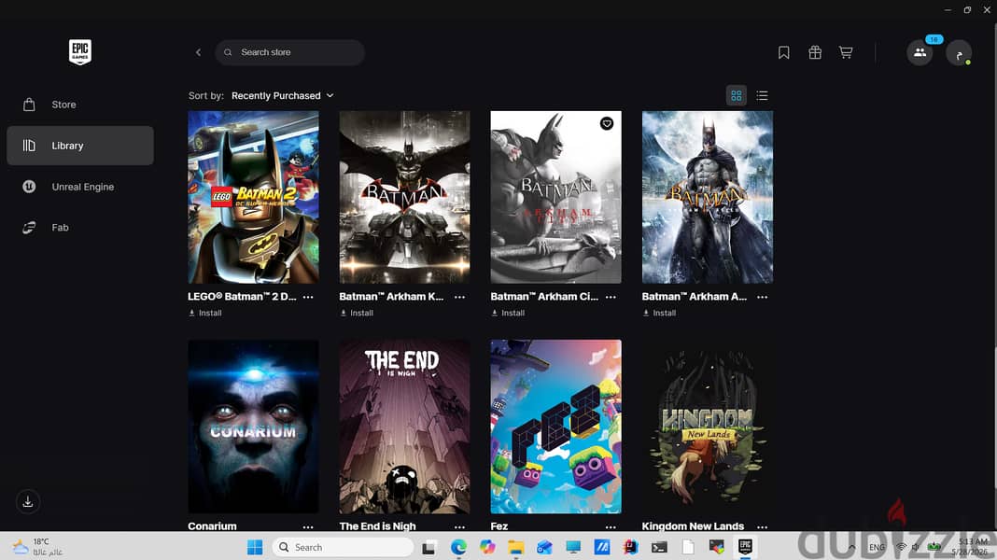The image size is (997, 560).
Task: Select Library in the sidebar
Action: click(x=80, y=146)
